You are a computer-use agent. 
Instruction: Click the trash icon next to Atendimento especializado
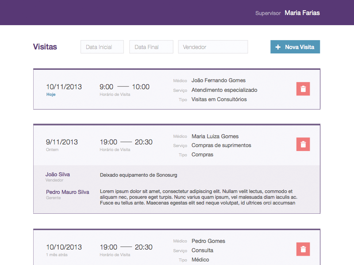(303, 89)
